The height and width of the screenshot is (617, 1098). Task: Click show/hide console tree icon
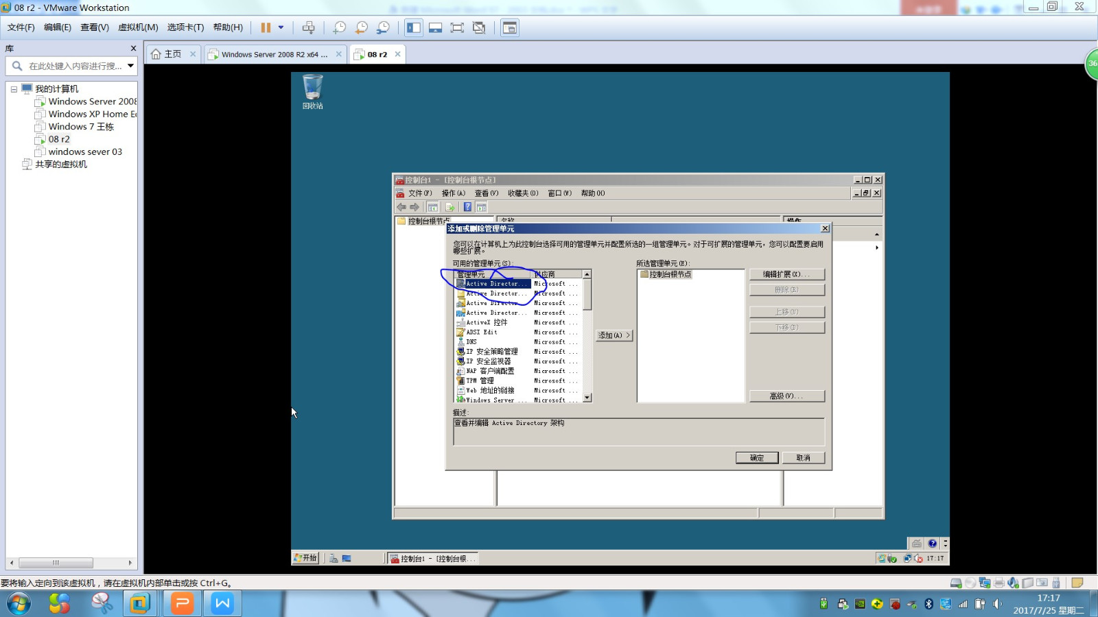(x=433, y=207)
